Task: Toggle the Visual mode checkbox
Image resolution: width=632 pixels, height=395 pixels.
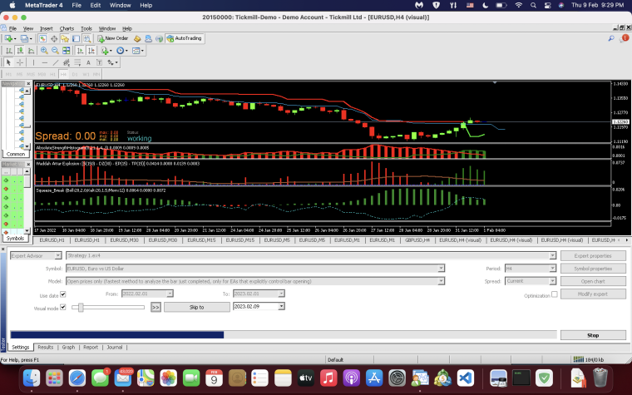Action: (x=63, y=307)
